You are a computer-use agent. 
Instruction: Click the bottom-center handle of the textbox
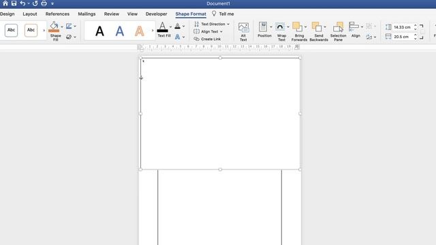[x=220, y=169]
